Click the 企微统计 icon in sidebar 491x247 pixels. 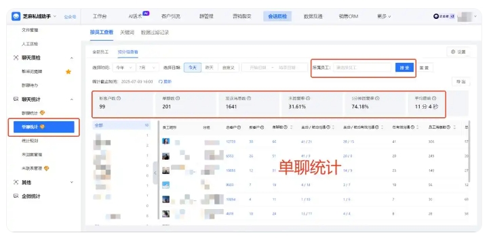coord(16,196)
